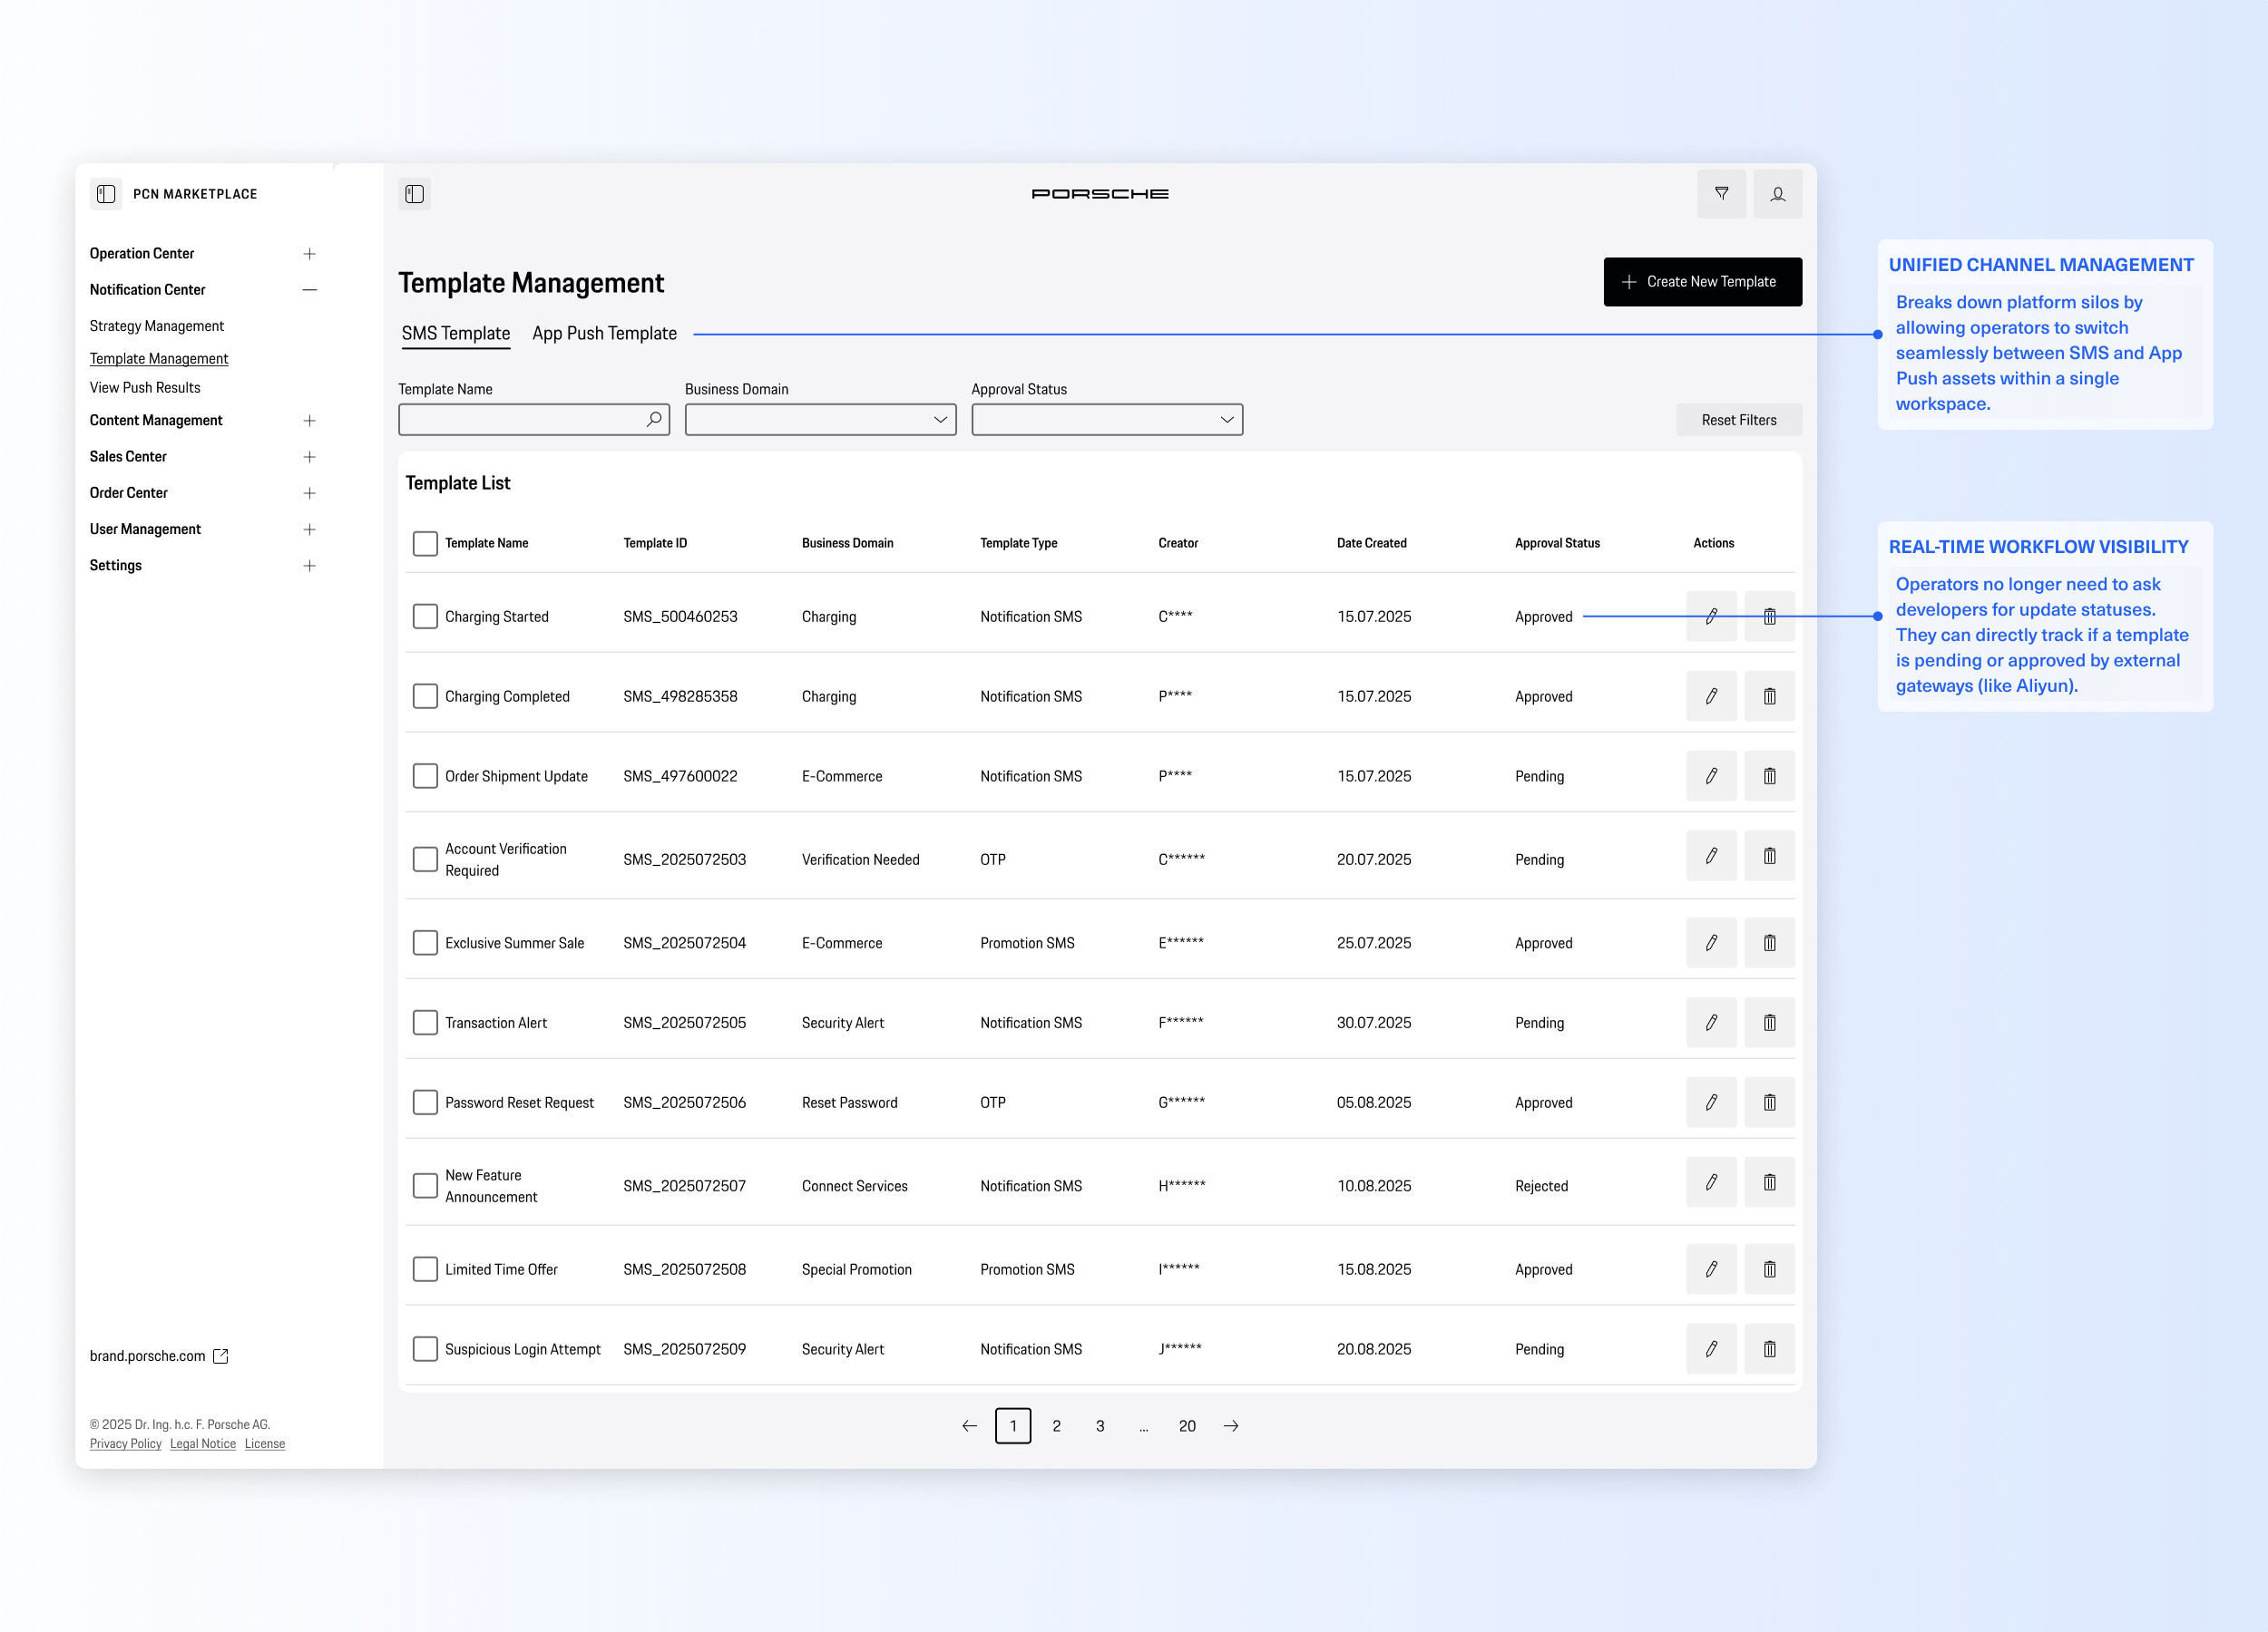Open the Approval Status filter dropdown

pos(1106,420)
